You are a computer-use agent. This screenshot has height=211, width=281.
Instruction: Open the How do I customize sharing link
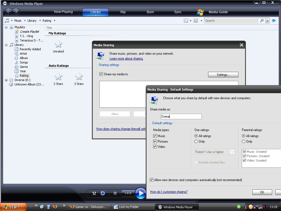(169, 191)
